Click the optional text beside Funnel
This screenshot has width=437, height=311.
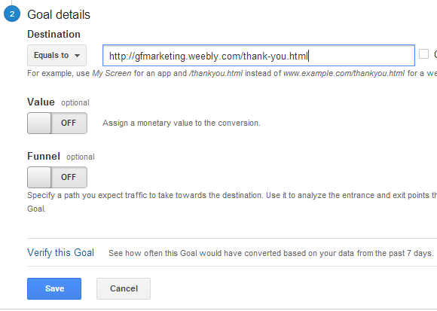point(81,157)
